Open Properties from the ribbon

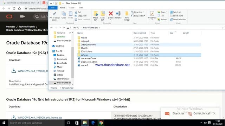pyautogui.click(x=152, y=15)
